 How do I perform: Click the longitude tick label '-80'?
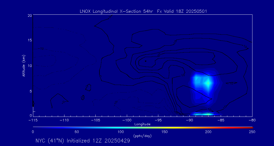click(252, 120)
